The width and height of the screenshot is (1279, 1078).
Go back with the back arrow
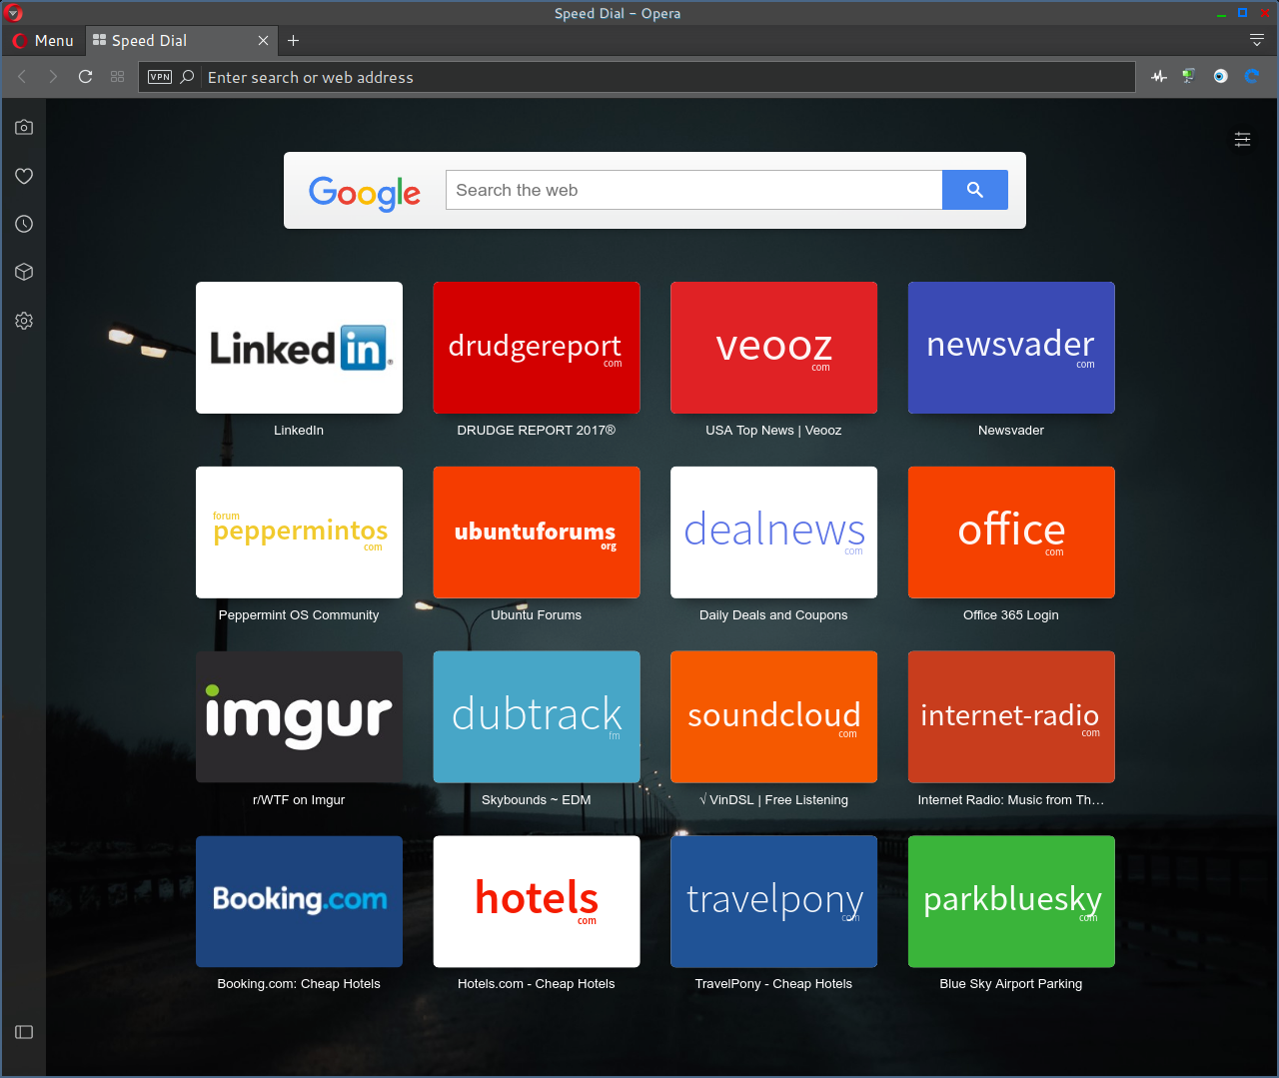coord(22,77)
